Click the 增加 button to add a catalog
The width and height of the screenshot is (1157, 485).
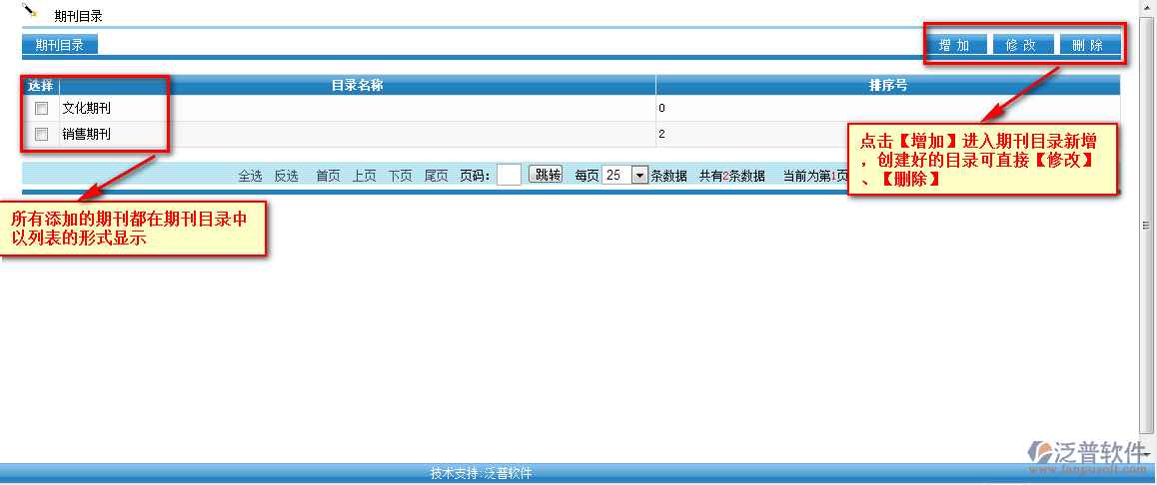pyautogui.click(x=955, y=45)
